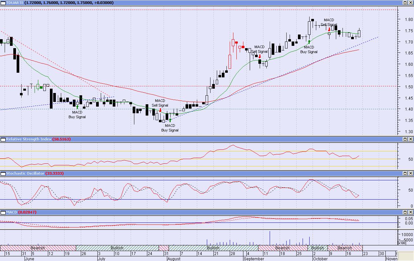Viewport: 414px width, 261px height.
Task: Select the red sell arrow in September
Action: (x=259, y=56)
